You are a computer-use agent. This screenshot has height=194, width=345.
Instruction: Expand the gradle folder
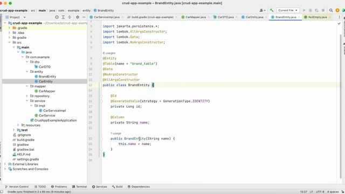point(10,38)
